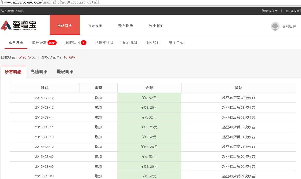Go to 已投资项目 section
The image size is (301, 179).
tap(104, 42)
